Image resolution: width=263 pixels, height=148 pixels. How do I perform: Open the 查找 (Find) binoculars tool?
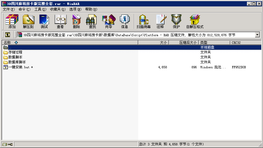pos(92,21)
